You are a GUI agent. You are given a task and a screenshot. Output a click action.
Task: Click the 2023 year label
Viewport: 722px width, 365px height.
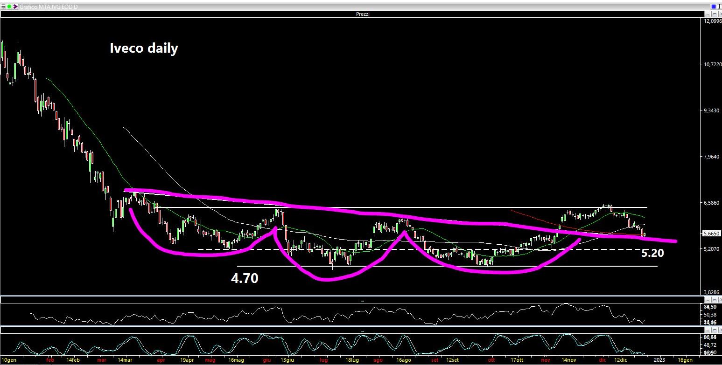tap(659, 360)
